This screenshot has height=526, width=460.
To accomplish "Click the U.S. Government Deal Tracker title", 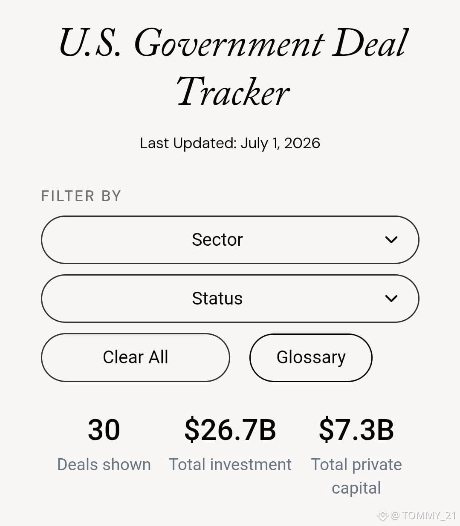I will point(233,67).
